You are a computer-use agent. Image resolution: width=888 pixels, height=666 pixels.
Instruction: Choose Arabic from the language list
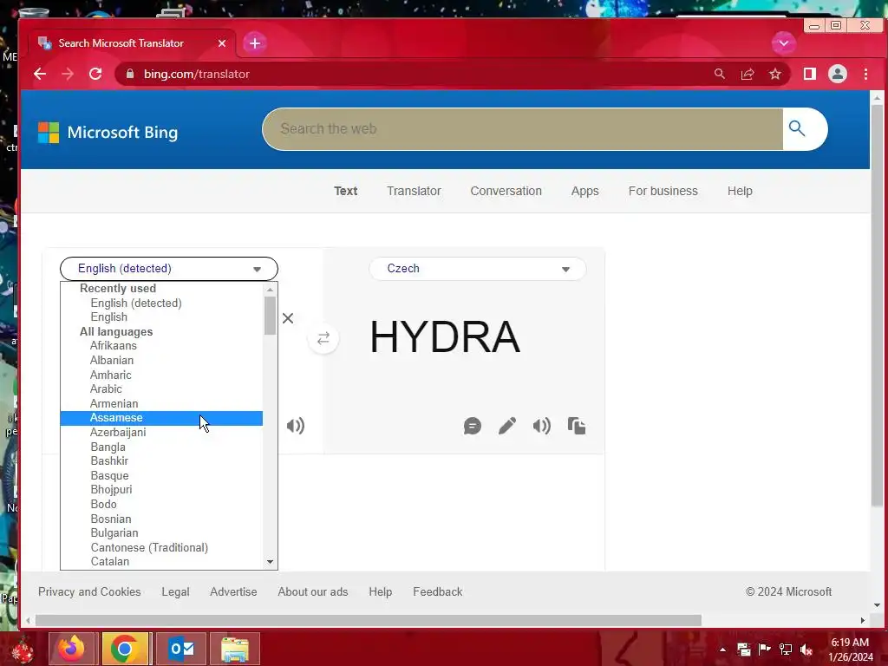(x=161, y=389)
